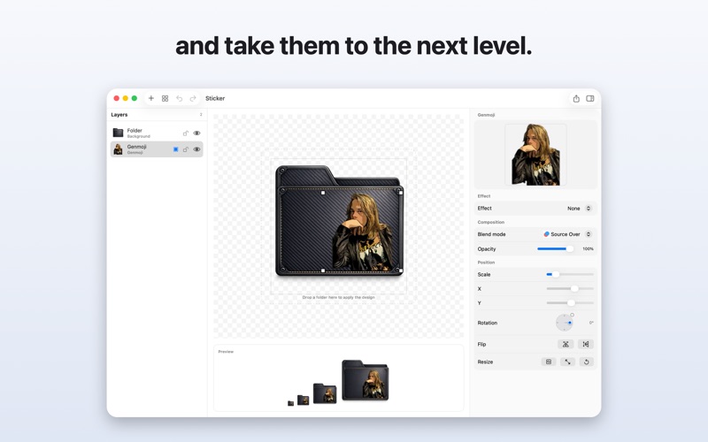Screen dimensions: 708x442
Task: Open the grid gallery view icon
Action: coord(165,98)
